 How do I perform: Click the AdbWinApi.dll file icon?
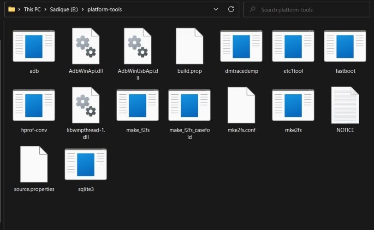tap(86, 46)
